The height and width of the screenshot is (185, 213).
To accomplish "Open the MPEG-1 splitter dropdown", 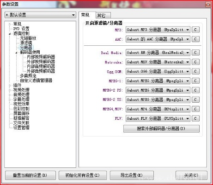I will coord(158,81).
